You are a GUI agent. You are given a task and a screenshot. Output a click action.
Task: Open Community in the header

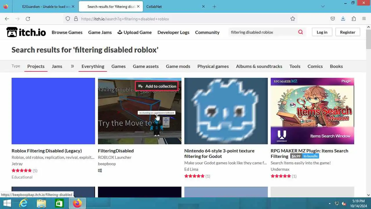coord(207,32)
